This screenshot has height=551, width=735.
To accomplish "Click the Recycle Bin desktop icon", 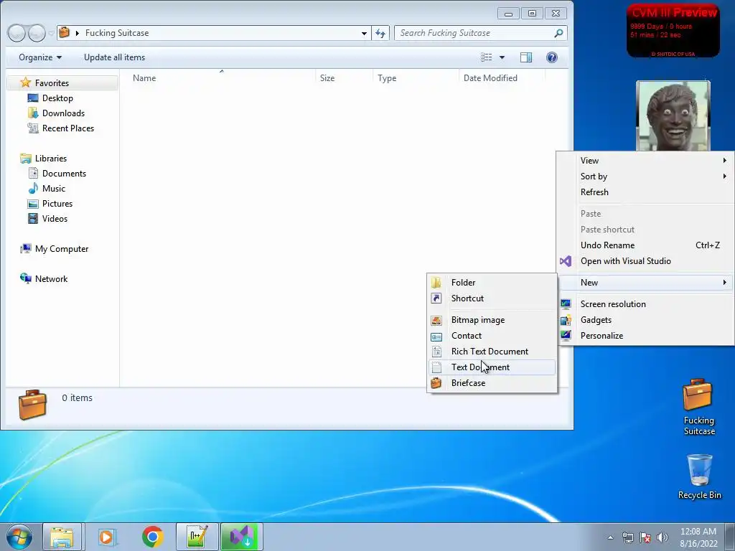I will point(699,476).
